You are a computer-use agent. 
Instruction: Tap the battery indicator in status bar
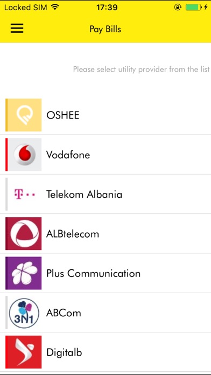coord(194,8)
